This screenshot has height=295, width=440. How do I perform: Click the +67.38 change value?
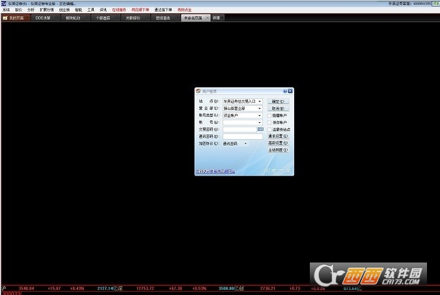(175, 289)
